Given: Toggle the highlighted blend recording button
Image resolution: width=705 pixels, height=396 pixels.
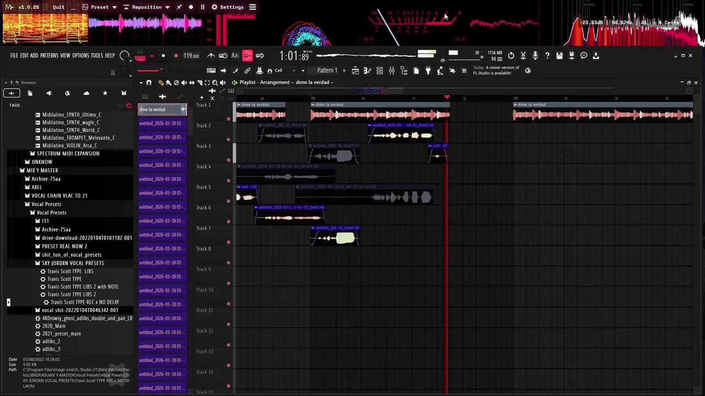Looking at the screenshot, I should tap(247, 56).
